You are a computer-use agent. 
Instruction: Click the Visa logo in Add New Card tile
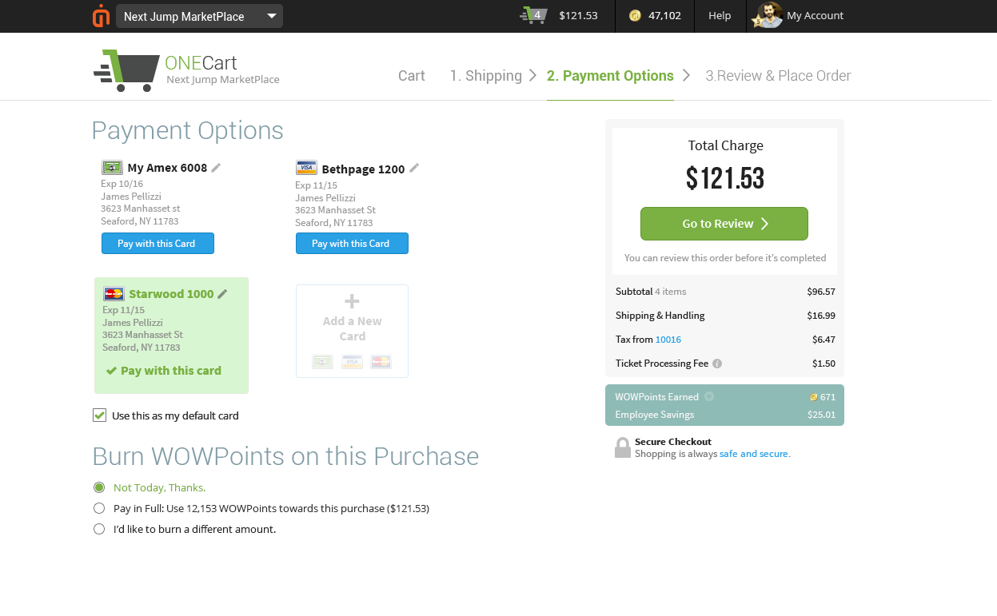coord(352,362)
